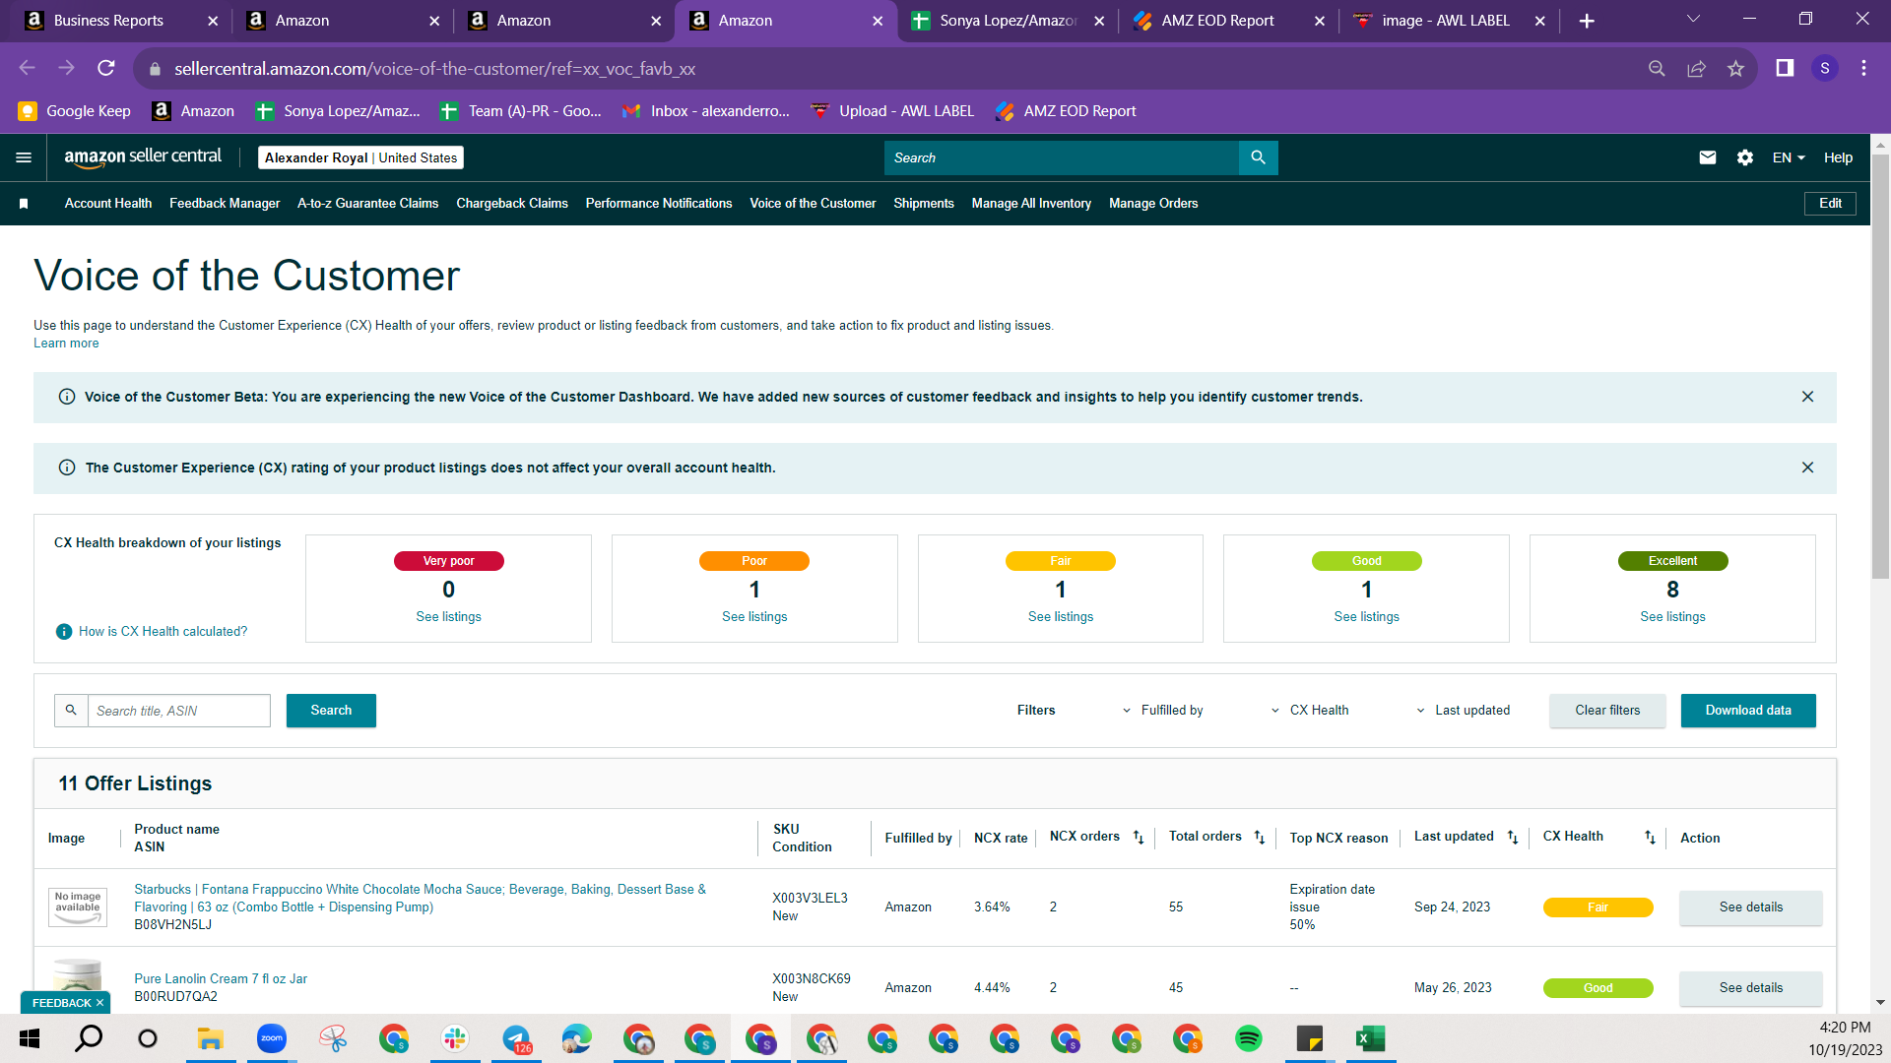Viewport: 1891px width, 1063px height.
Task: Click the bookmark flag icon beside Account Health
Action: click(x=24, y=204)
